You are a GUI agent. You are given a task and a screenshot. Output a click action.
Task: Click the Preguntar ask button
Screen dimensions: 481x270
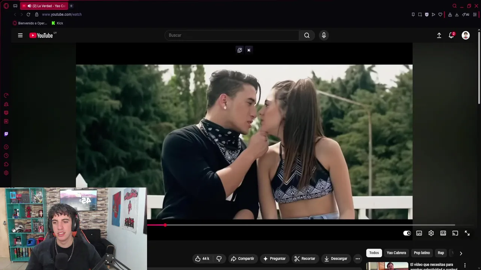[274, 259]
